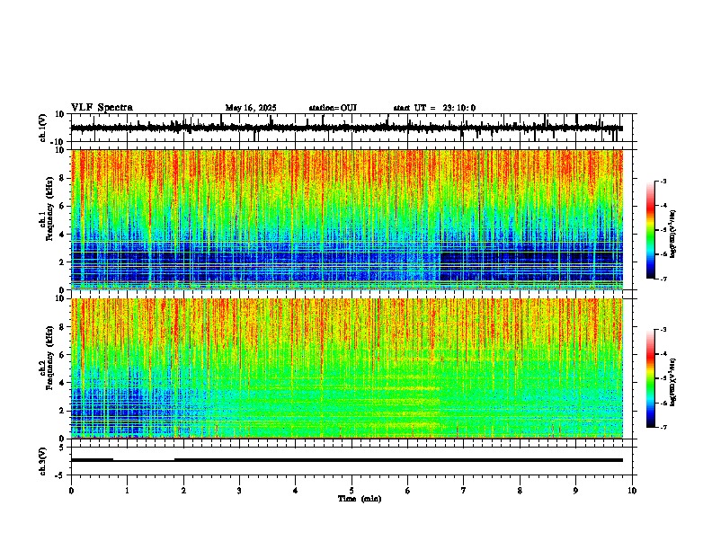Click the ch.1 colorbar "-3" value
This screenshot has width=712, height=550.
(x=663, y=181)
